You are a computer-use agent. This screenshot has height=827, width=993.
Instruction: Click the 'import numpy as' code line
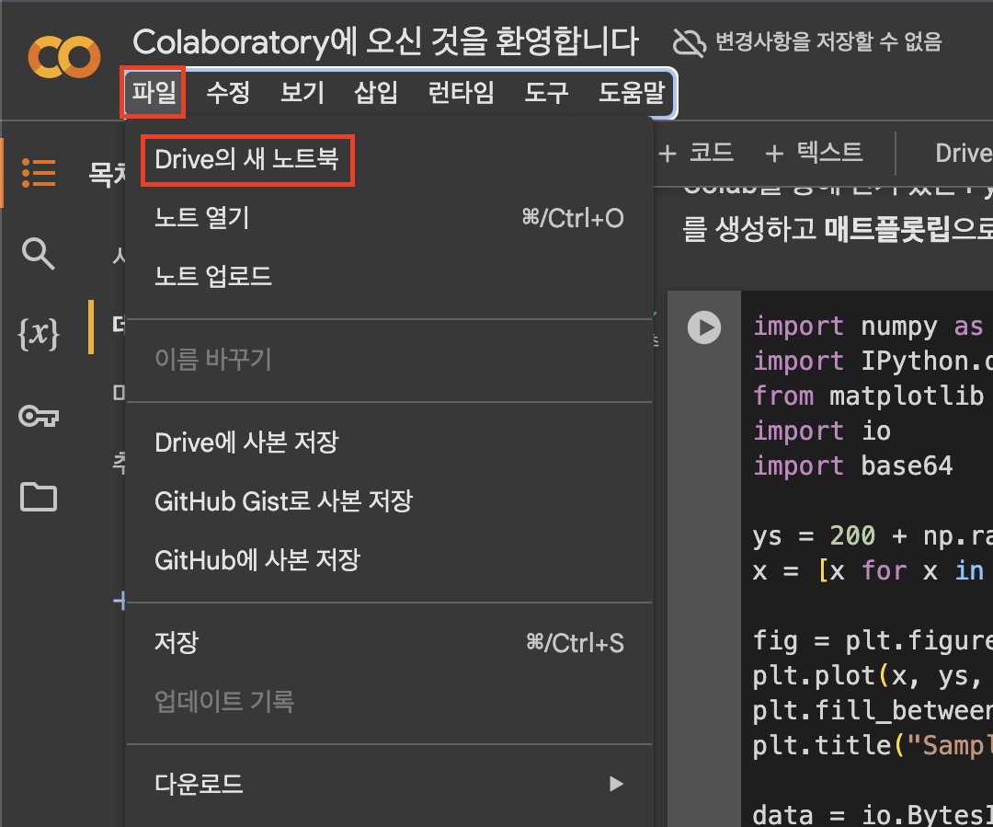868,327
